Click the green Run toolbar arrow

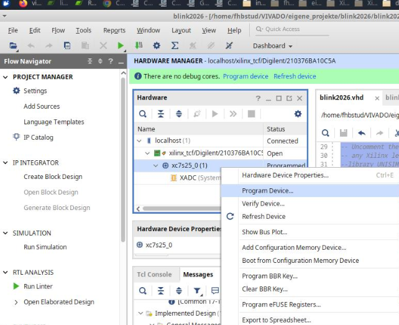pyautogui.click(x=121, y=46)
